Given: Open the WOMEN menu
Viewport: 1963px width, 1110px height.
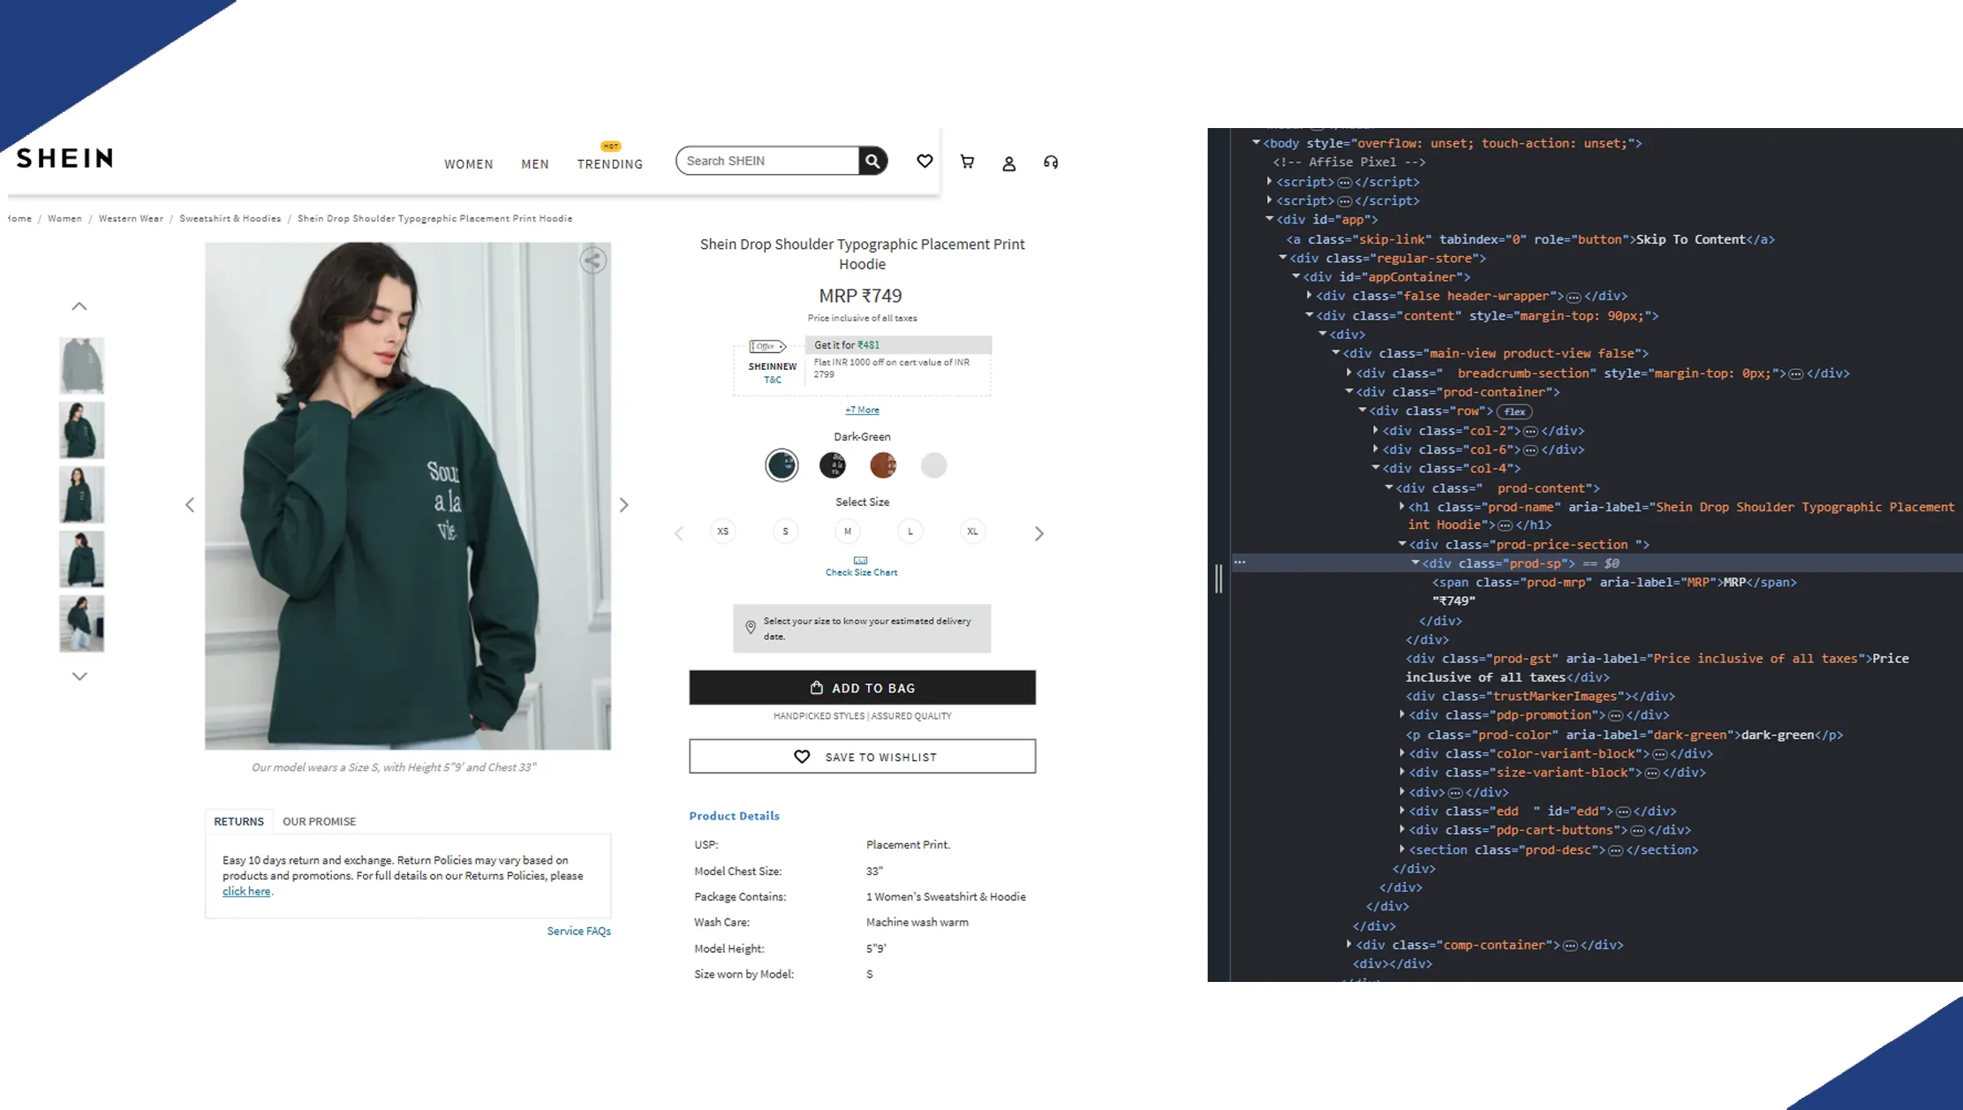Looking at the screenshot, I should point(468,164).
